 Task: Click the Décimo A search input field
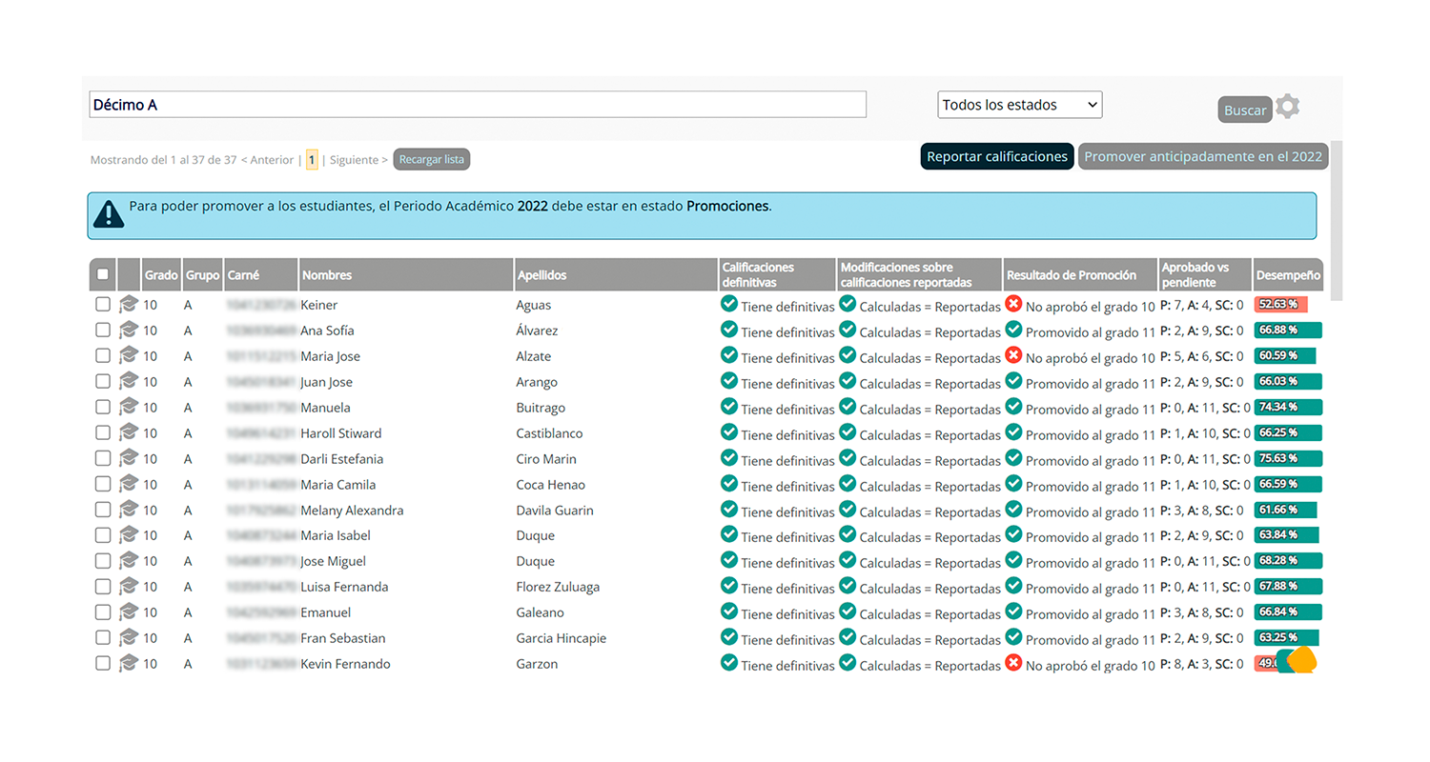coord(477,105)
